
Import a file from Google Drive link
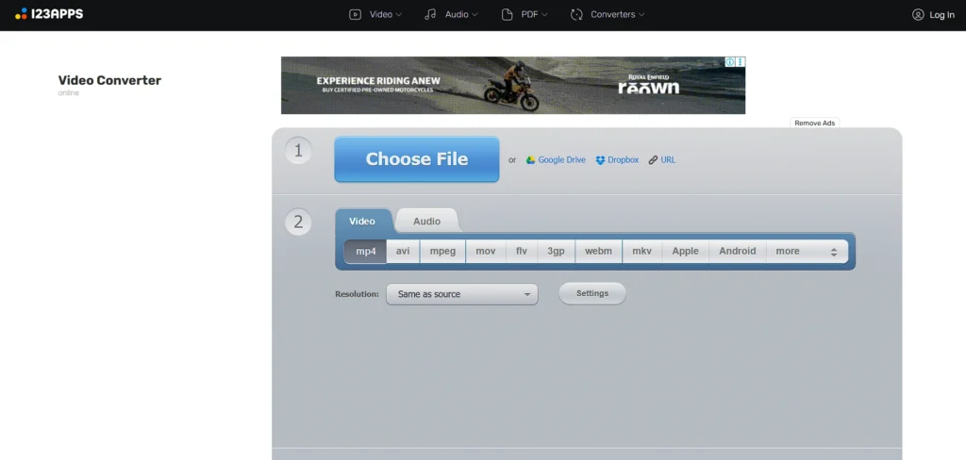tap(562, 160)
